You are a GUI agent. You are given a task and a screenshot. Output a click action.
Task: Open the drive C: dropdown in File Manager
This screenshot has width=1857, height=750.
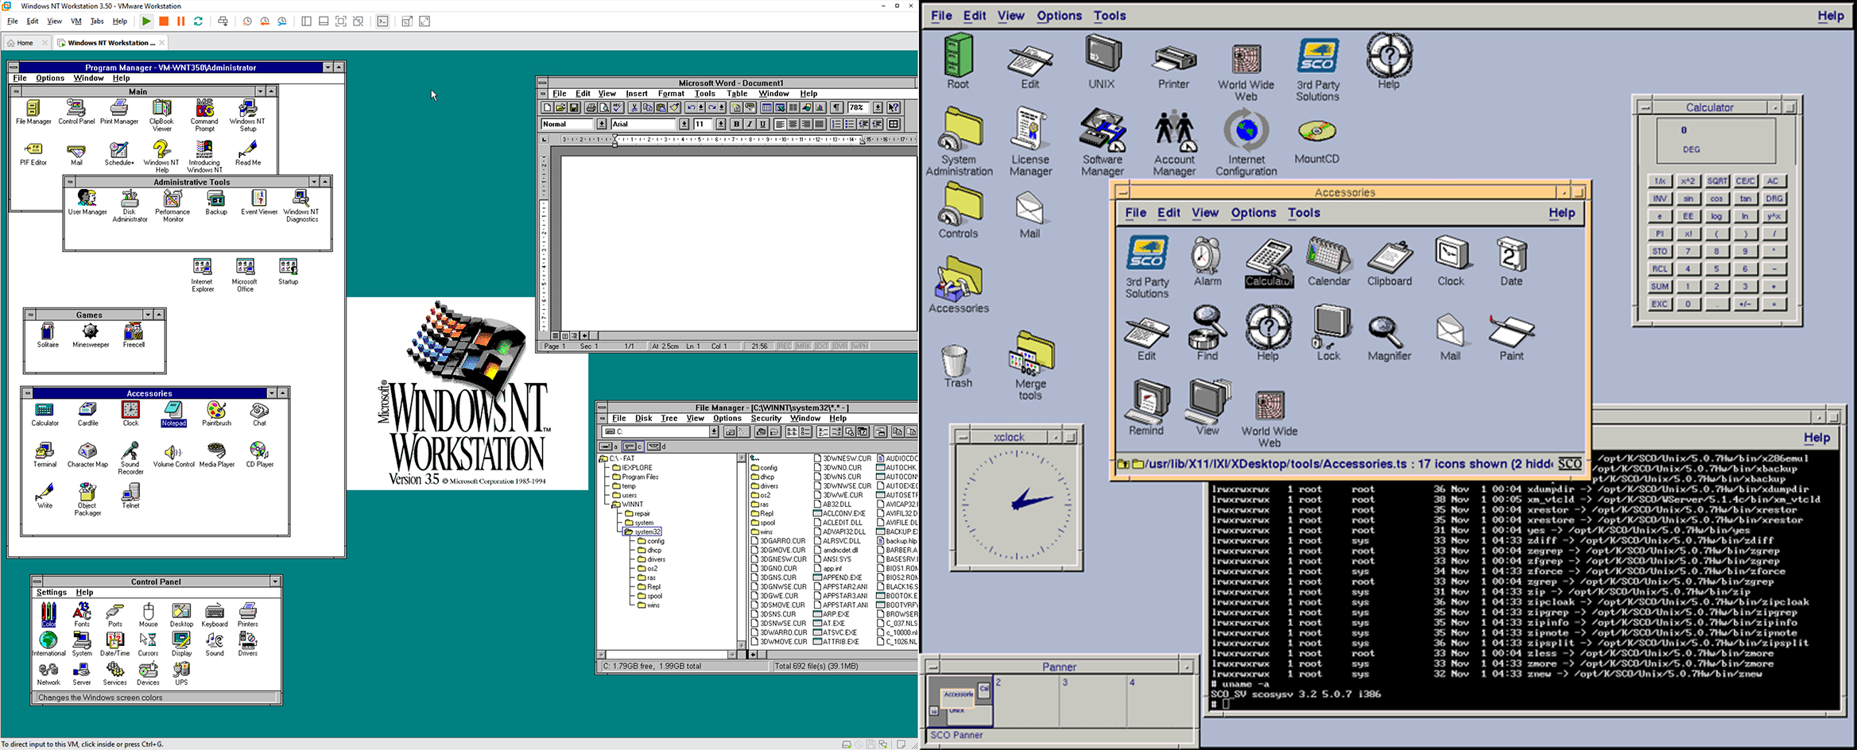(715, 431)
